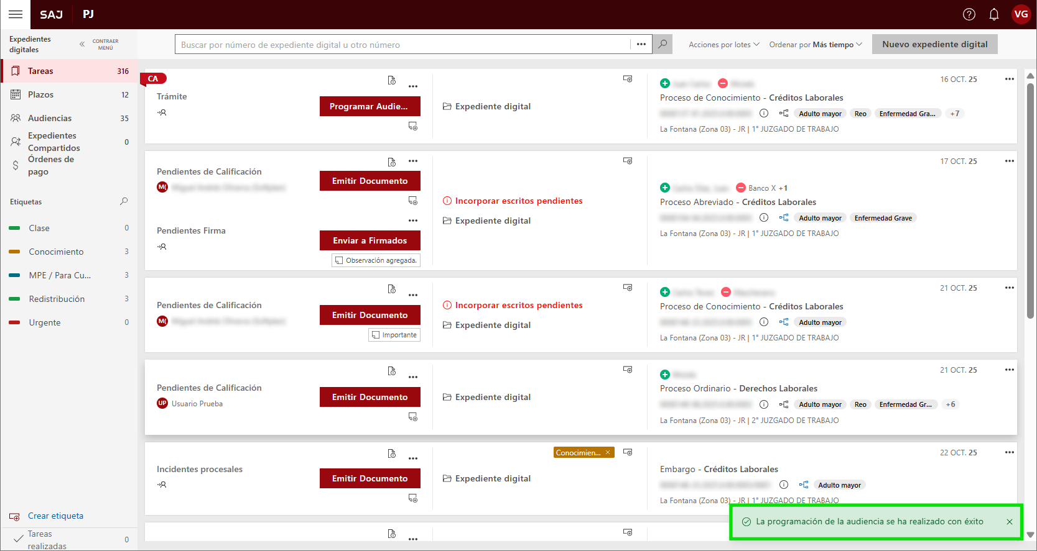Dismiss the audience success notification
This screenshot has height=551, width=1037.
1009,522
